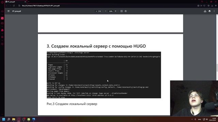The width and height of the screenshot is (218, 122).
Task: Click terminal screenshot image in slide
Action: [104, 75]
